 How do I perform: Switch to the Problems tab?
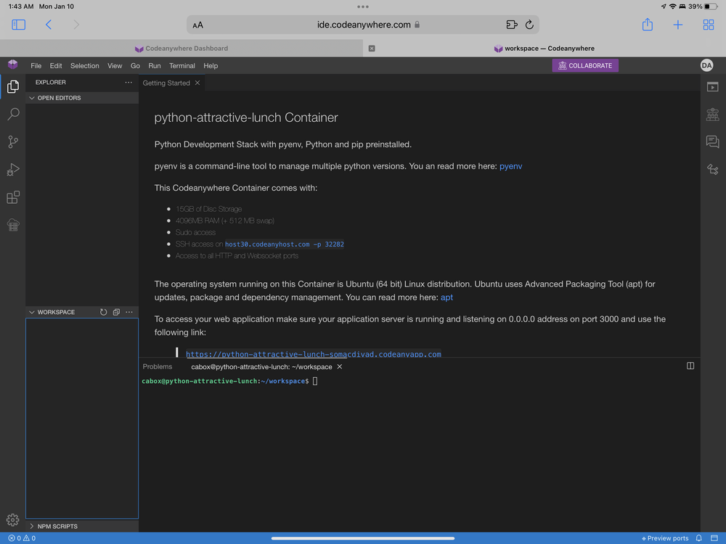tap(158, 366)
